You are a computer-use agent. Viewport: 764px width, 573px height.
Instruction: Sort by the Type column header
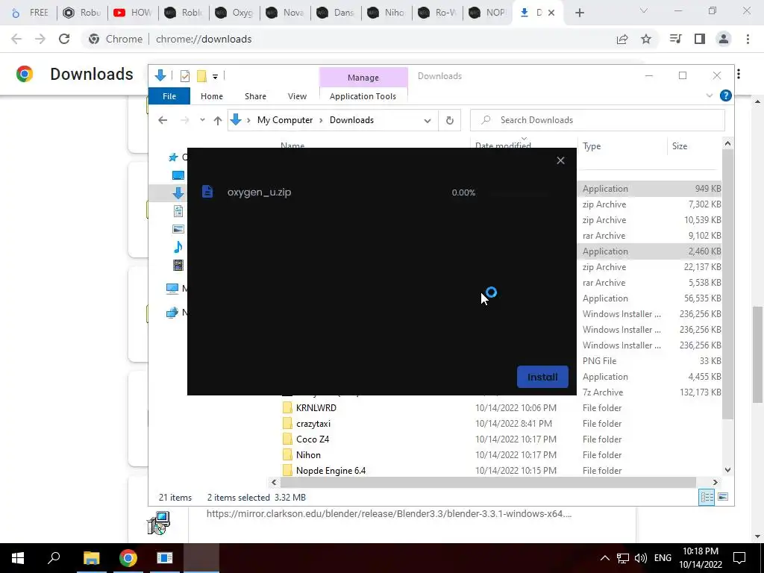click(x=621, y=146)
